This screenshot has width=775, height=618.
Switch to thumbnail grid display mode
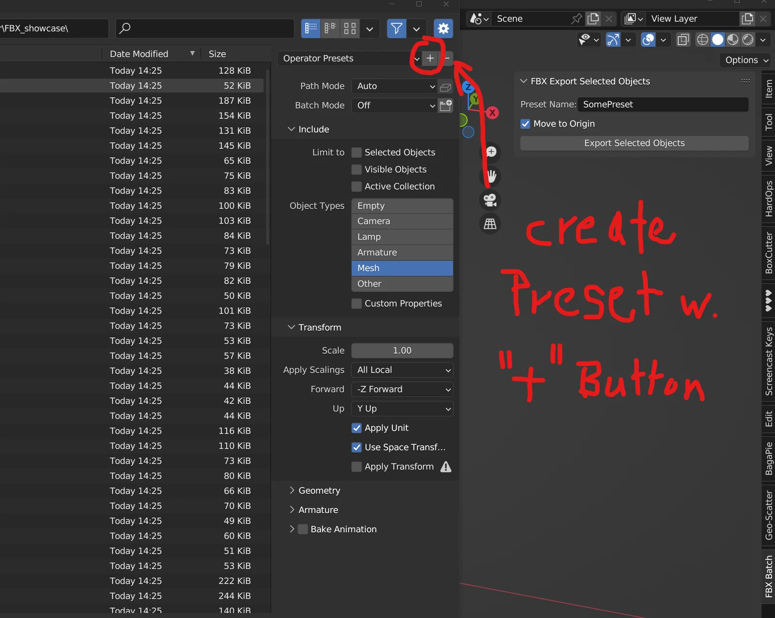point(350,29)
